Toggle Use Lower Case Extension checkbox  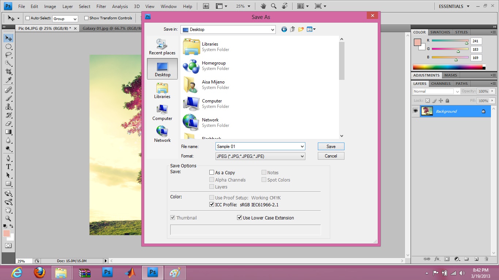pyautogui.click(x=239, y=218)
